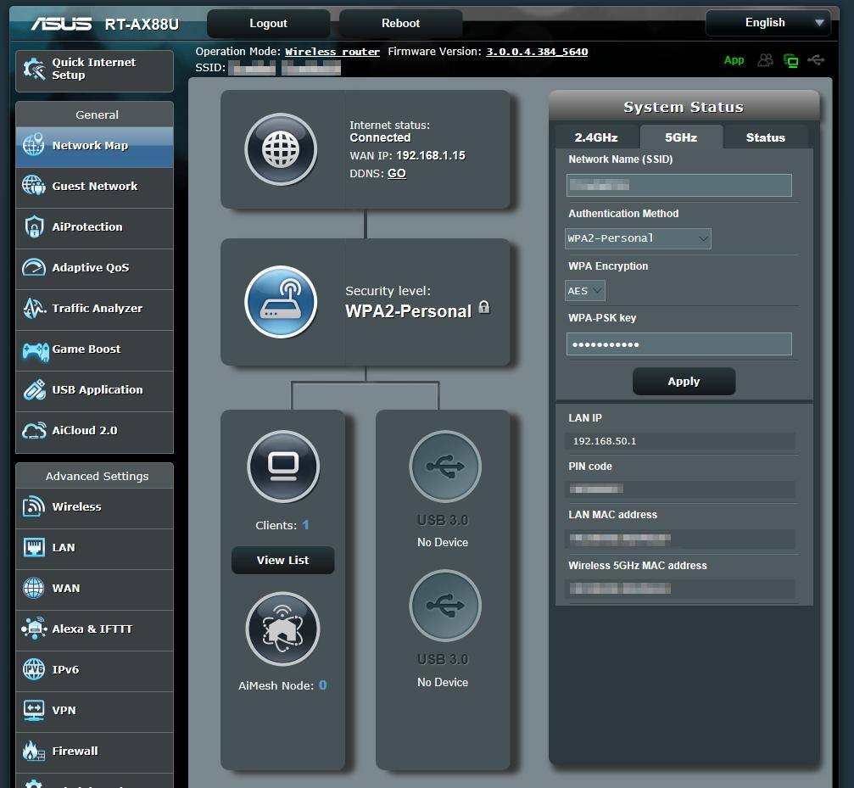The height and width of the screenshot is (788, 854).
Task: Expand the WPA Encryption AES dropdown
Action: pos(585,291)
